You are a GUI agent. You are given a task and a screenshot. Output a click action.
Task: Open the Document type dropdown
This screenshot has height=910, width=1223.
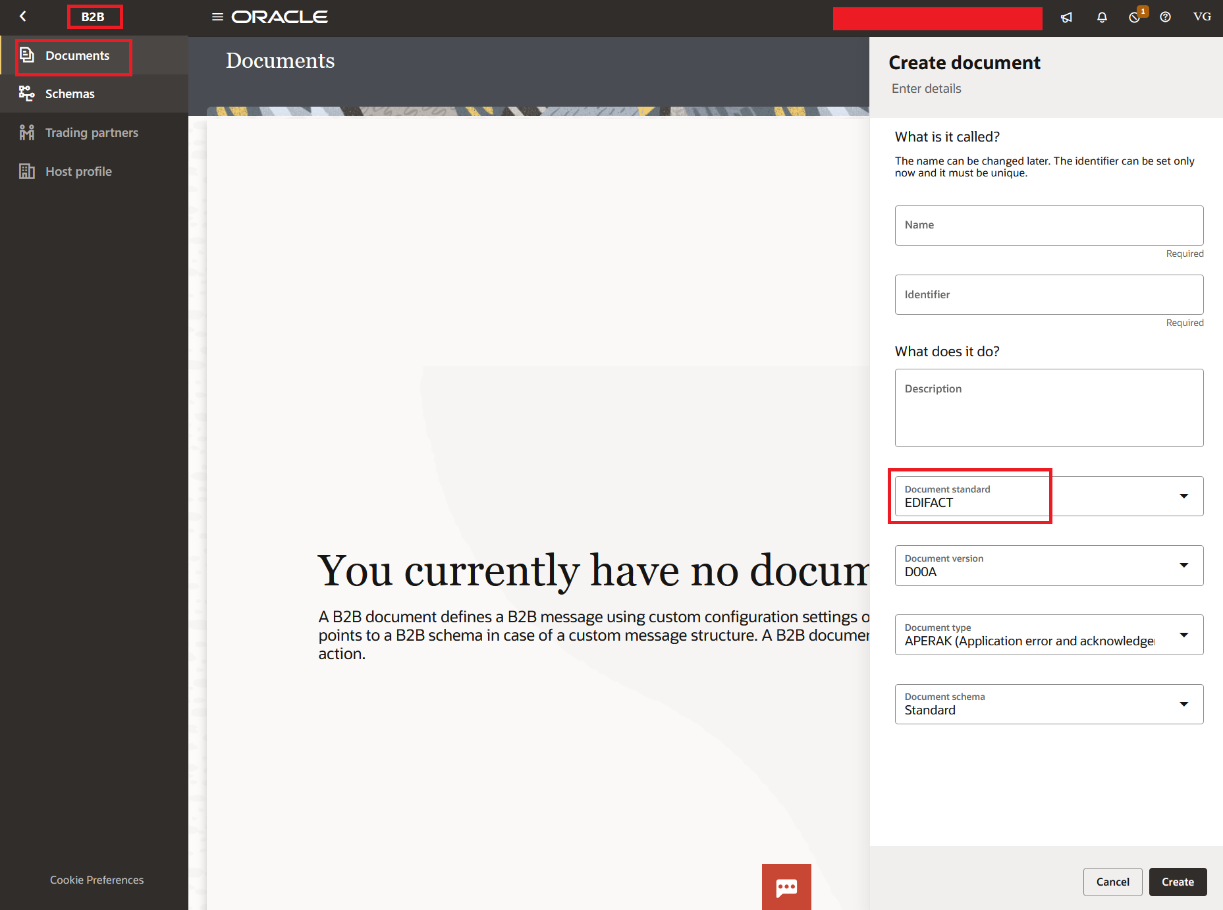[1048, 635]
